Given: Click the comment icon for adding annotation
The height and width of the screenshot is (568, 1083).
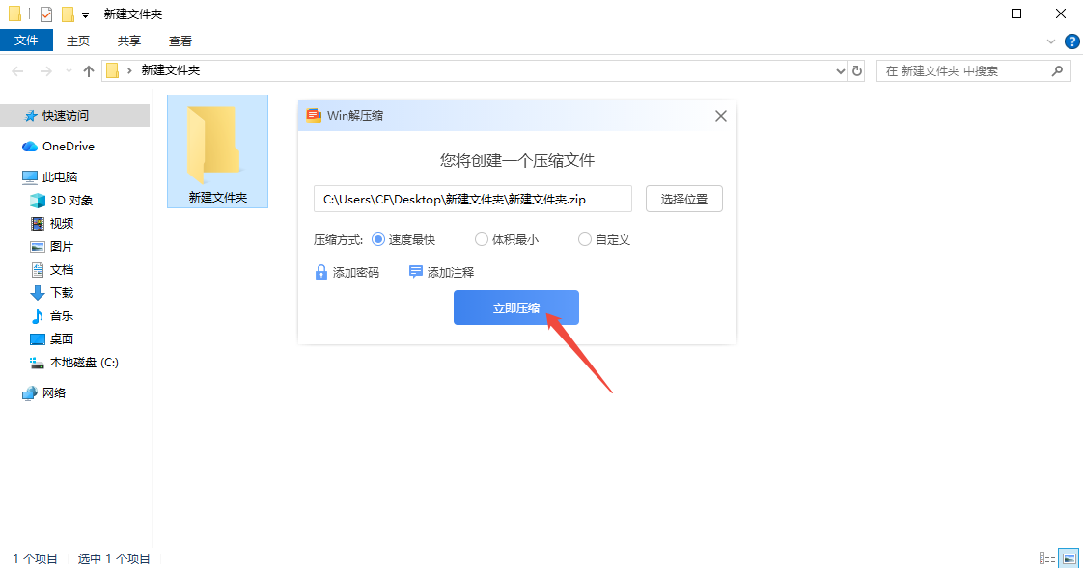Looking at the screenshot, I should (x=416, y=273).
